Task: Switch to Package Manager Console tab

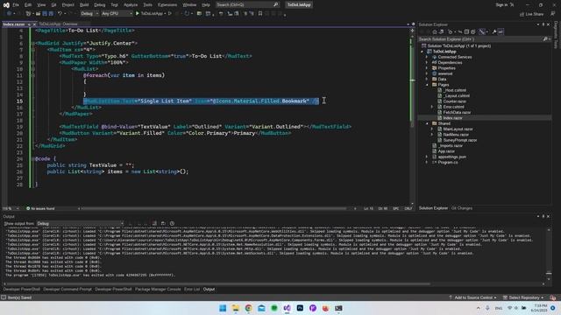Action: point(158,290)
